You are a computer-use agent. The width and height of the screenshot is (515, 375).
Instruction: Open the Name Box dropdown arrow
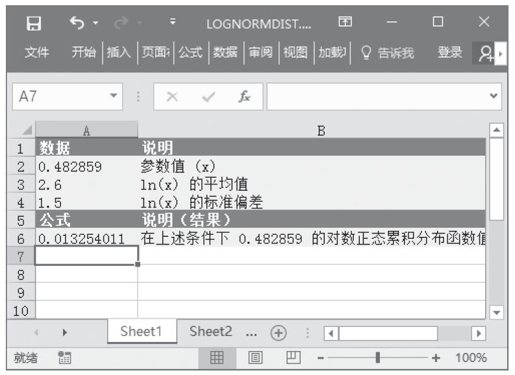114,97
